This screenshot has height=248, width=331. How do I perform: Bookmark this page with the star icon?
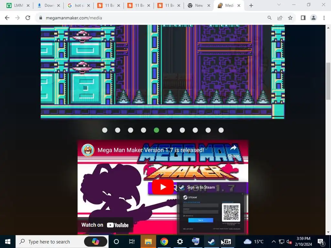290,18
